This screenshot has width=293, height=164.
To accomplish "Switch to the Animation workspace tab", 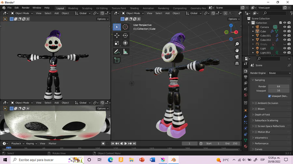I will 148,8.
